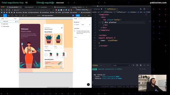Click the blue Share button
This screenshot has height=95, width=170.
78,16
